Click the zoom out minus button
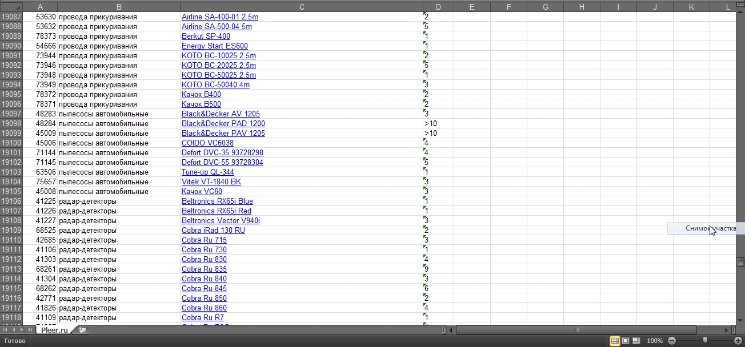The height and width of the screenshot is (347, 745). point(672,341)
